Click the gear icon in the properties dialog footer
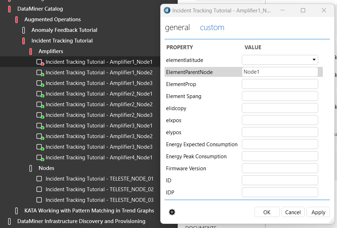The height and width of the screenshot is (228, 337). click(x=172, y=212)
